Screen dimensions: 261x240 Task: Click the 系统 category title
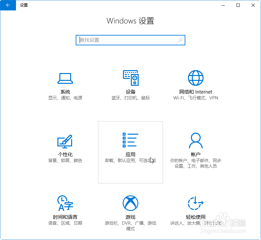coord(65,92)
